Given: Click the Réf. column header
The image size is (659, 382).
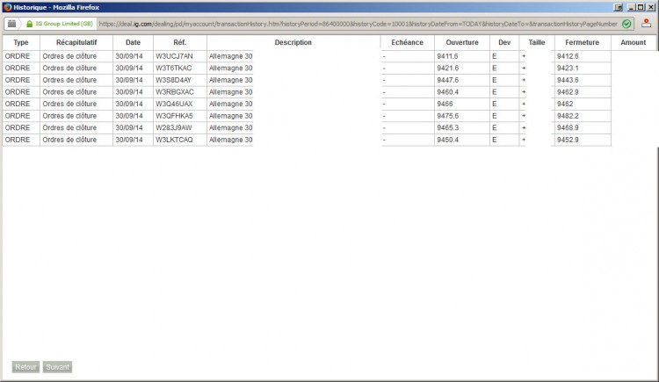Looking at the screenshot, I should tap(180, 42).
